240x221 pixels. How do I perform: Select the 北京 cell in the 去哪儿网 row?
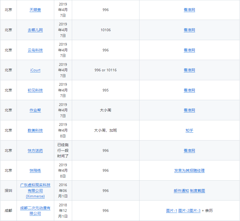click(8, 30)
